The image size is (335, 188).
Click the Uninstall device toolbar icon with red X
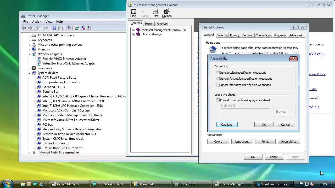point(83,28)
